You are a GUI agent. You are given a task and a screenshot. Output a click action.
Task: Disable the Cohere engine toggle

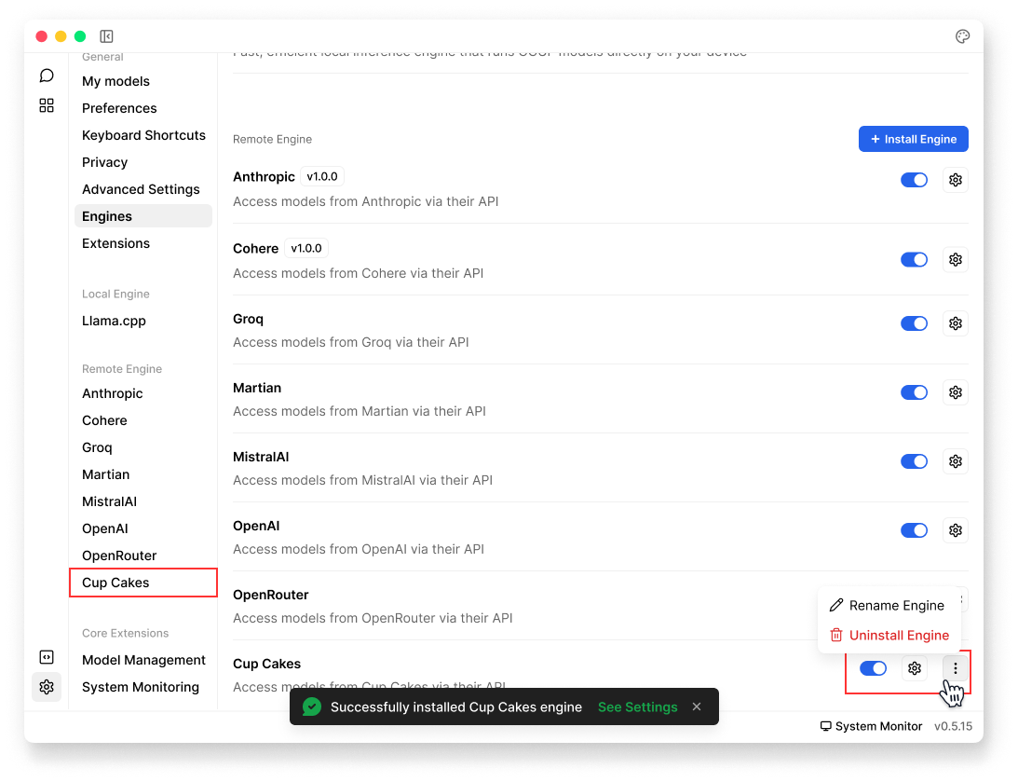click(x=914, y=260)
